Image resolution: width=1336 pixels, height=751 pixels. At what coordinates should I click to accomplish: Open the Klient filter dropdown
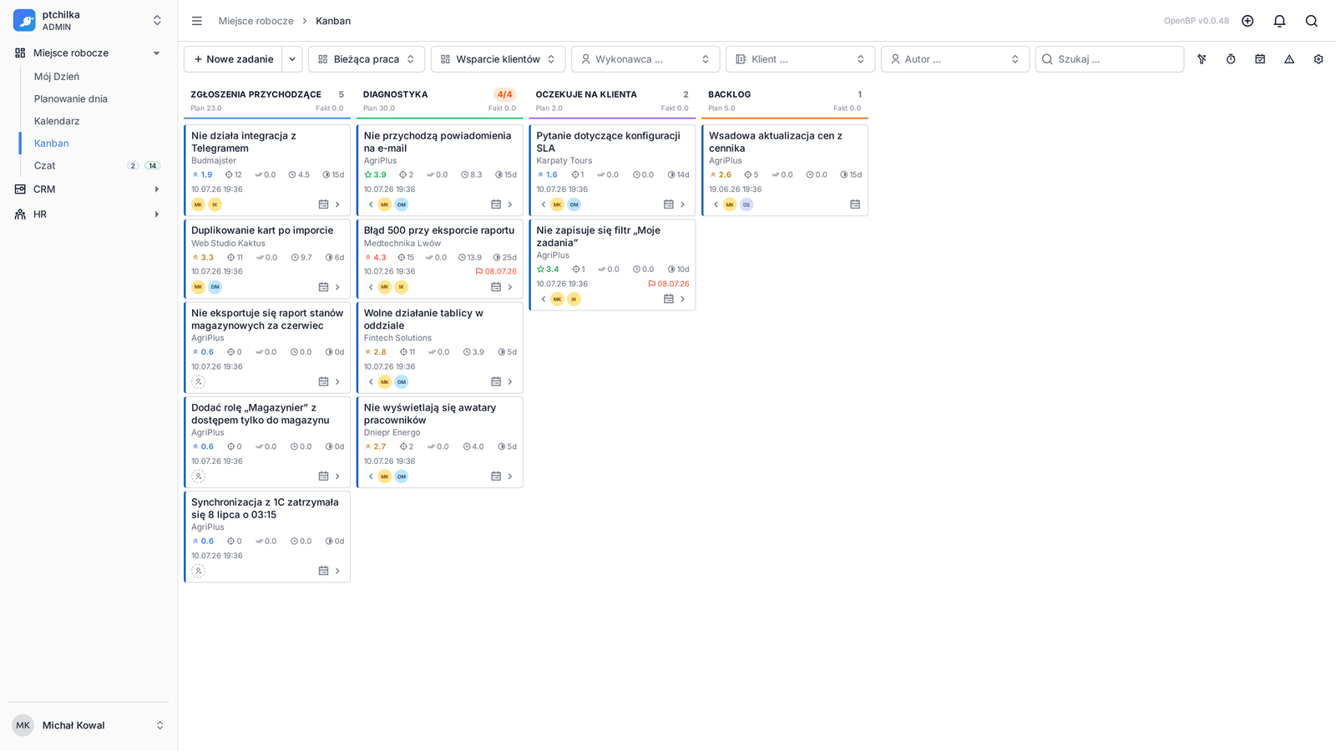[x=801, y=59]
